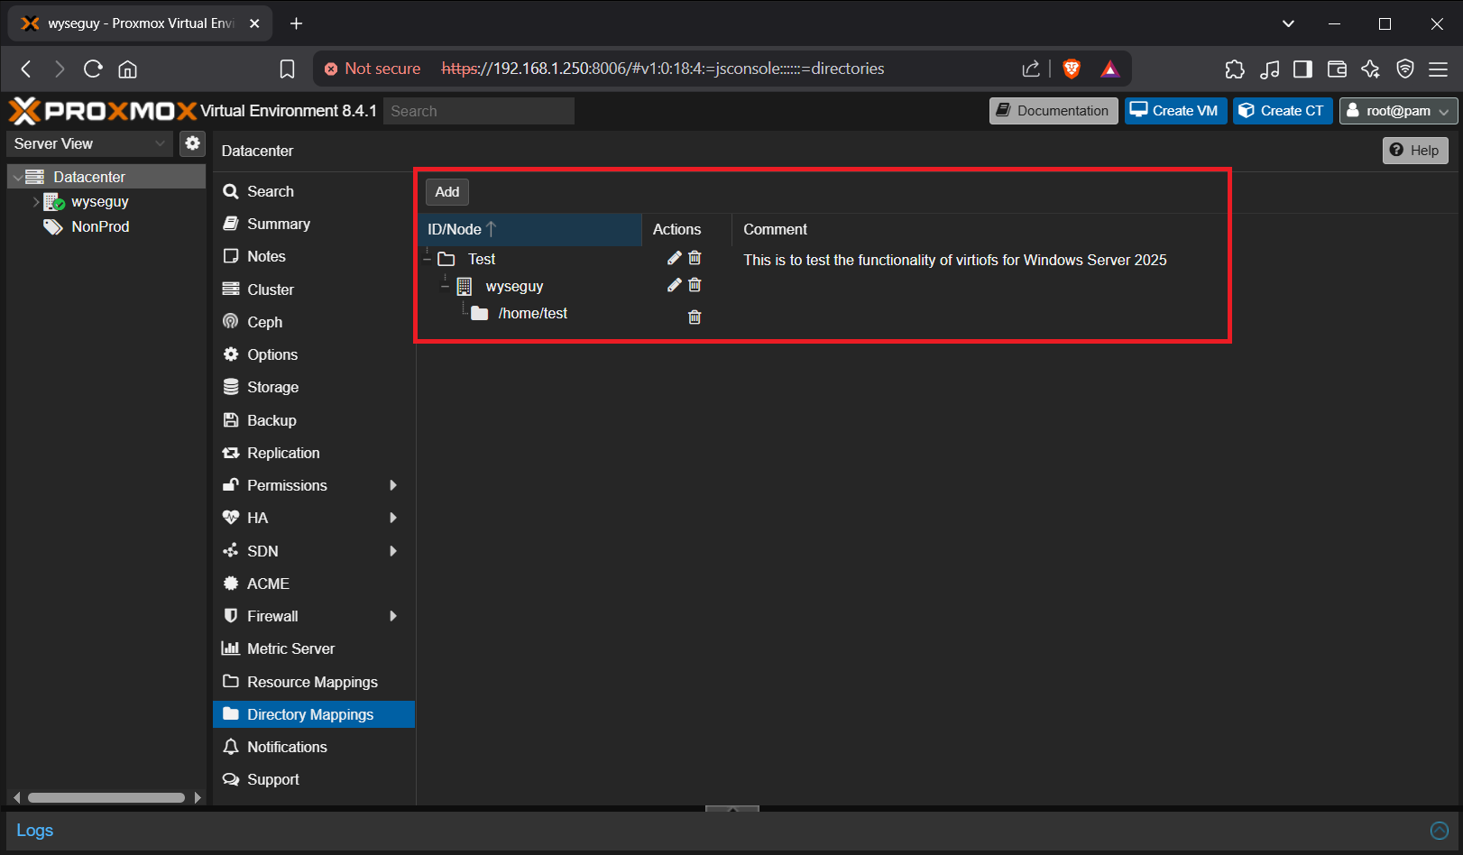Open a new browser tab
The width and height of the screenshot is (1463, 855).
[296, 23]
